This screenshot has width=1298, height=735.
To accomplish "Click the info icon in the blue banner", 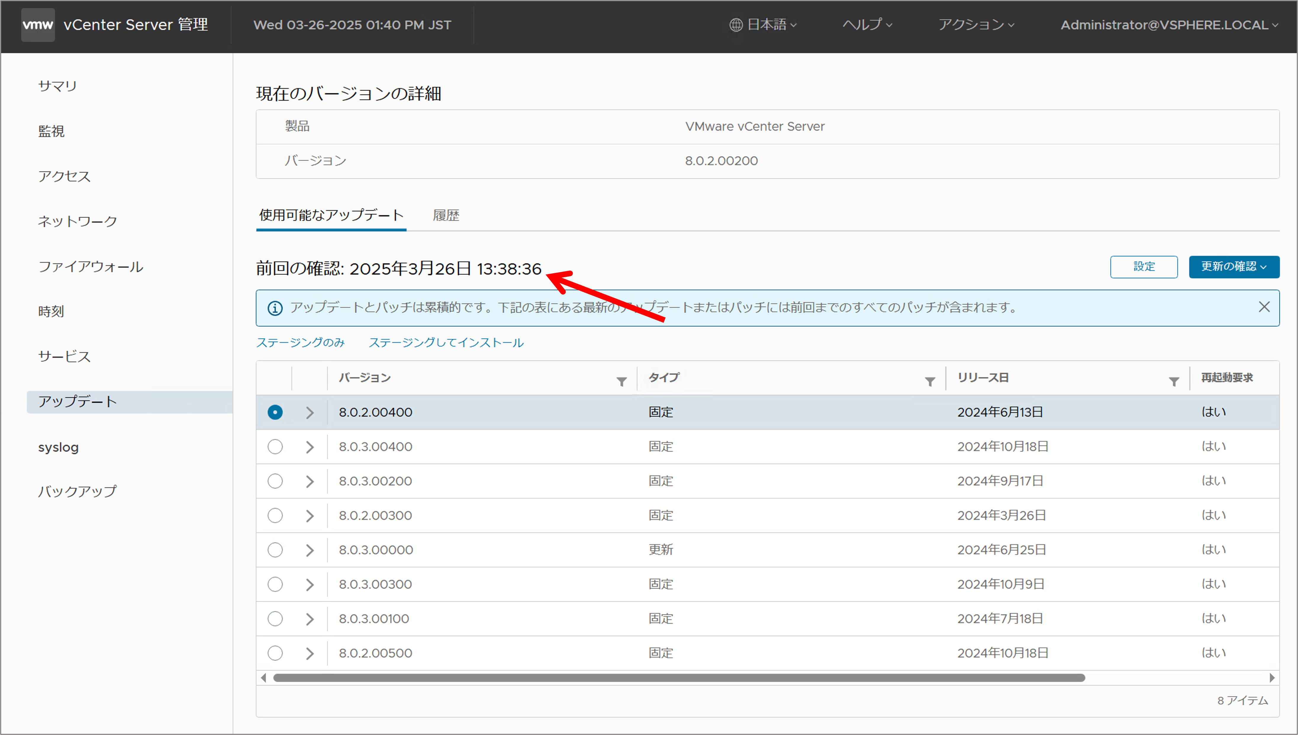I will [x=275, y=308].
